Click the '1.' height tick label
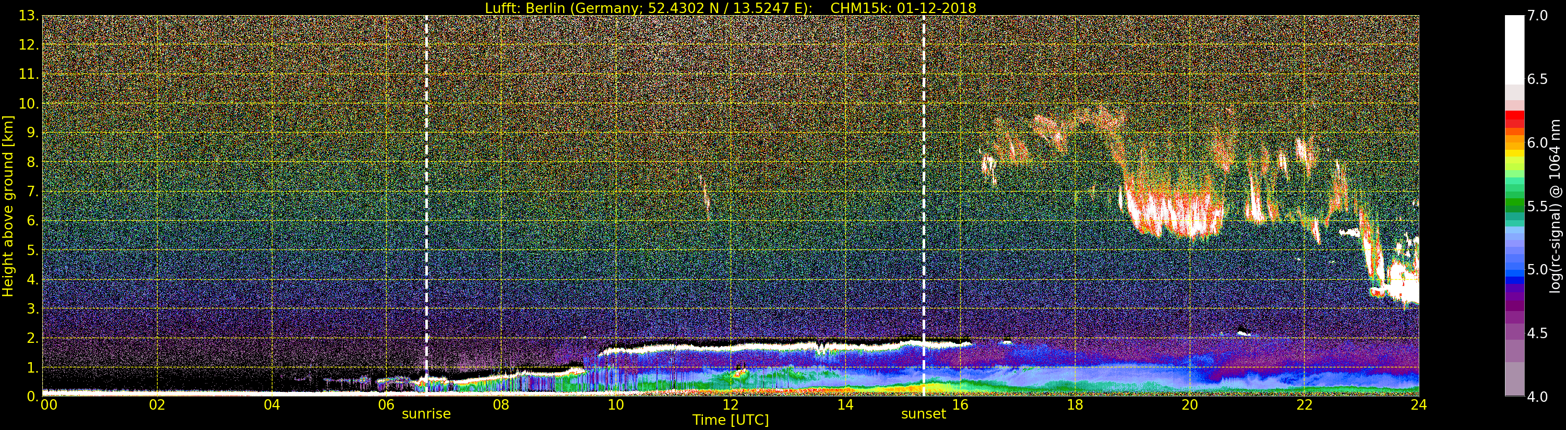 click(x=32, y=367)
